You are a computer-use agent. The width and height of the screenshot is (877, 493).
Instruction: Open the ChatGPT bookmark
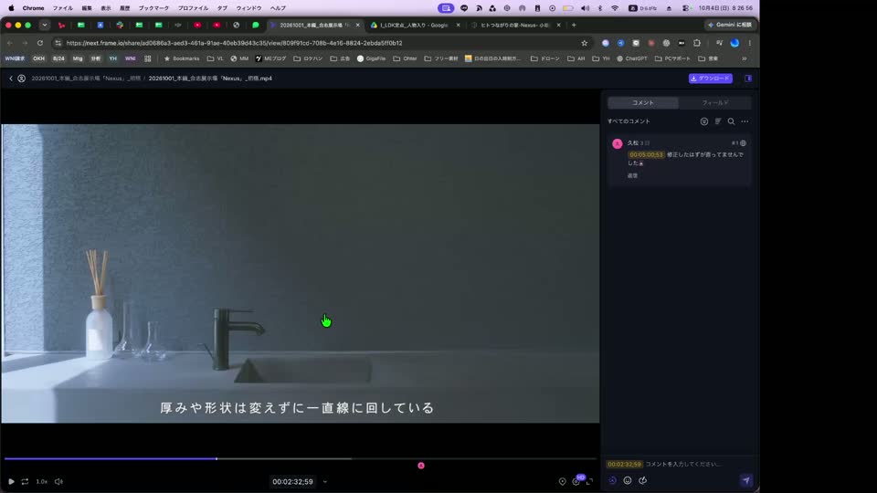coord(632,58)
